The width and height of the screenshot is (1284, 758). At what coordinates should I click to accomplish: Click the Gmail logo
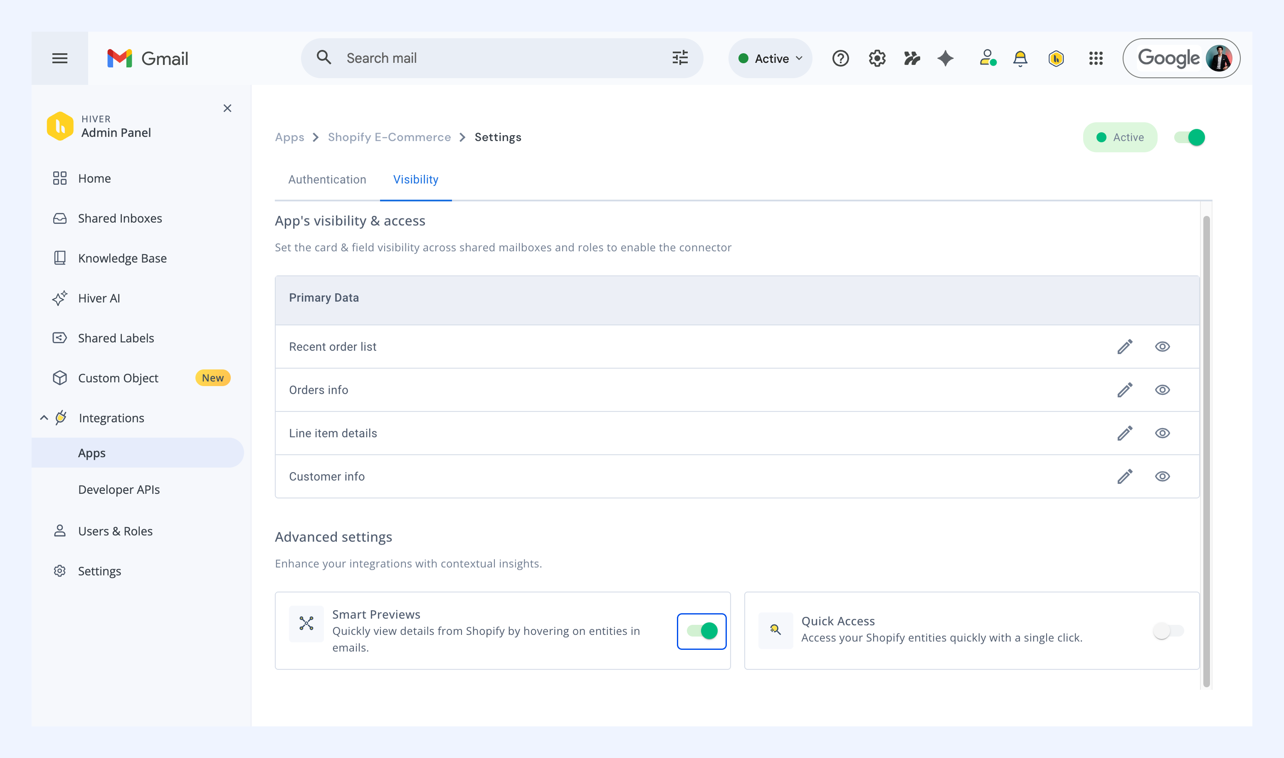pyautogui.click(x=148, y=58)
